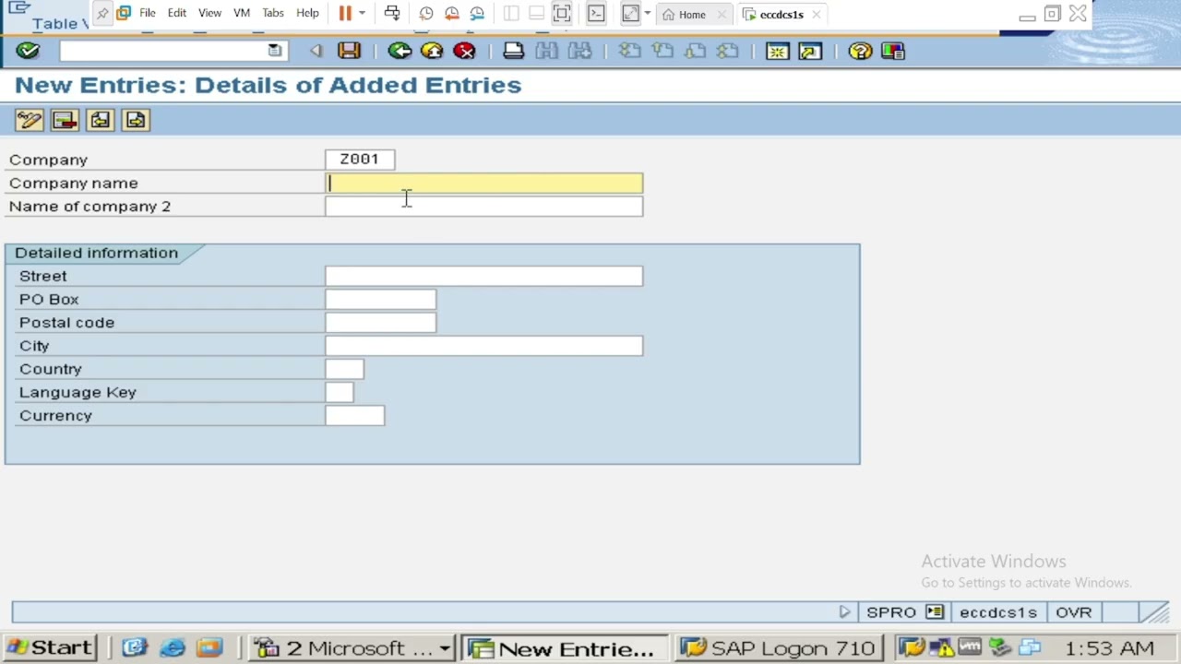Click the SAP Logon 710 taskbar button
This screenshot has height=664, width=1181.
(778, 648)
